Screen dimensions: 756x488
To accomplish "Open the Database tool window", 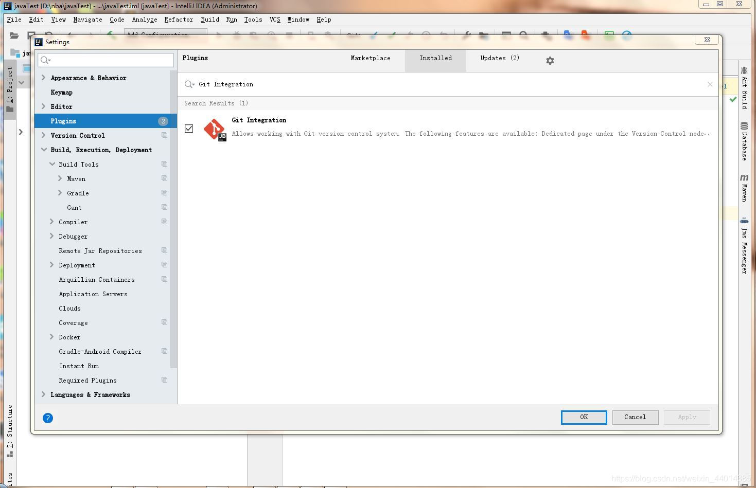I will 744,141.
